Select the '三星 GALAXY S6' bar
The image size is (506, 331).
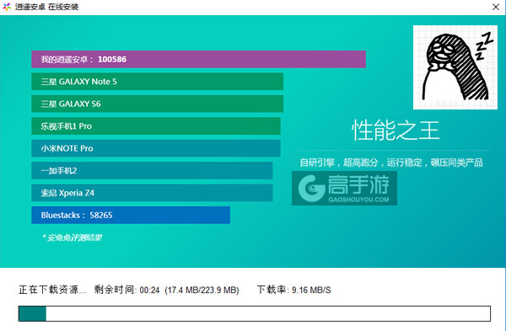click(x=157, y=104)
